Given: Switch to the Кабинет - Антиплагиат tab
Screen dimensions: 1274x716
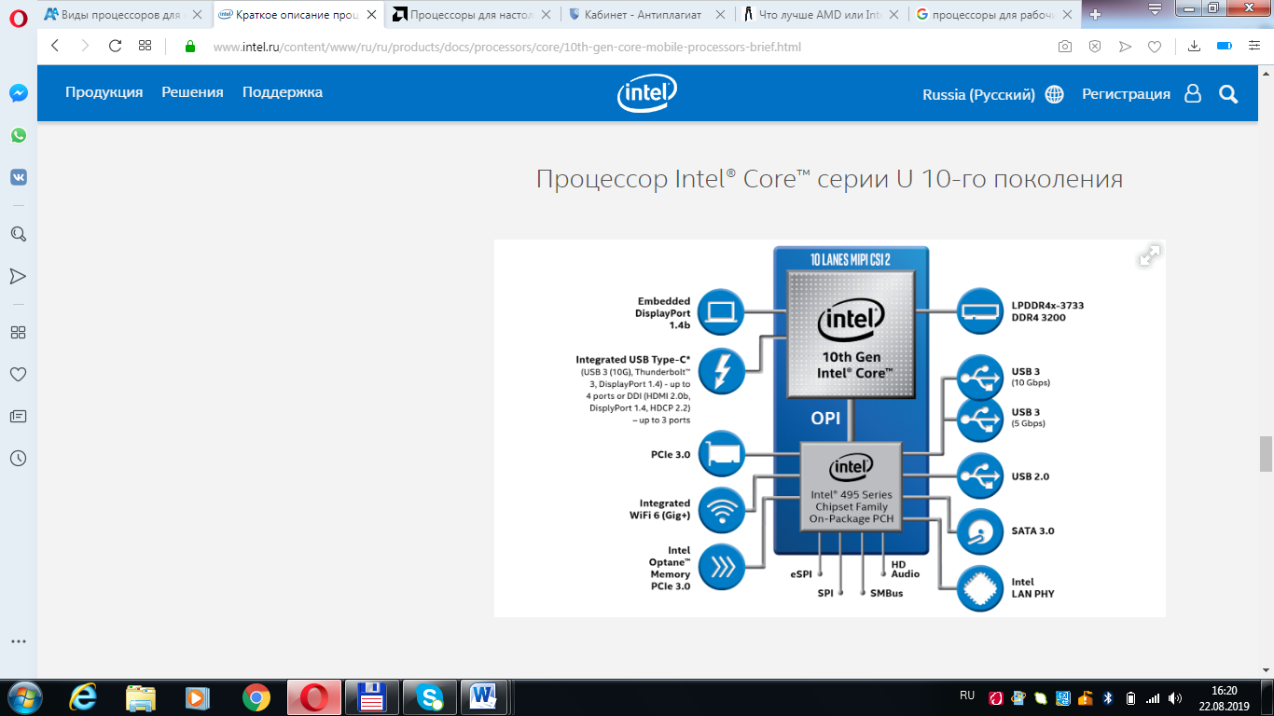Looking at the screenshot, I should coord(644,14).
